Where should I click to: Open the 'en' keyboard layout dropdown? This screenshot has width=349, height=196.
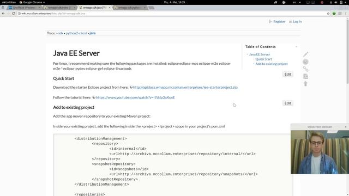coord(297,2)
